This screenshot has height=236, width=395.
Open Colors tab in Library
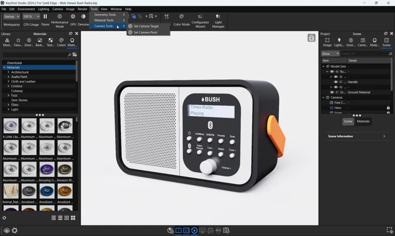coord(61,42)
